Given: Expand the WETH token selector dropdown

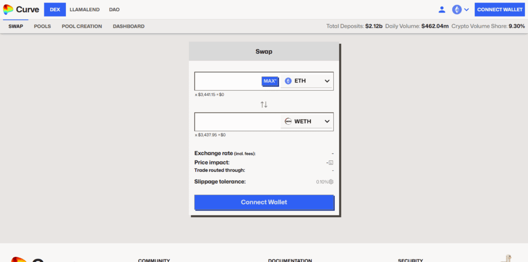Looking at the screenshot, I should point(327,122).
